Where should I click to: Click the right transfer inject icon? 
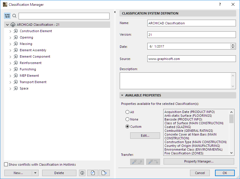tap(153, 162)
